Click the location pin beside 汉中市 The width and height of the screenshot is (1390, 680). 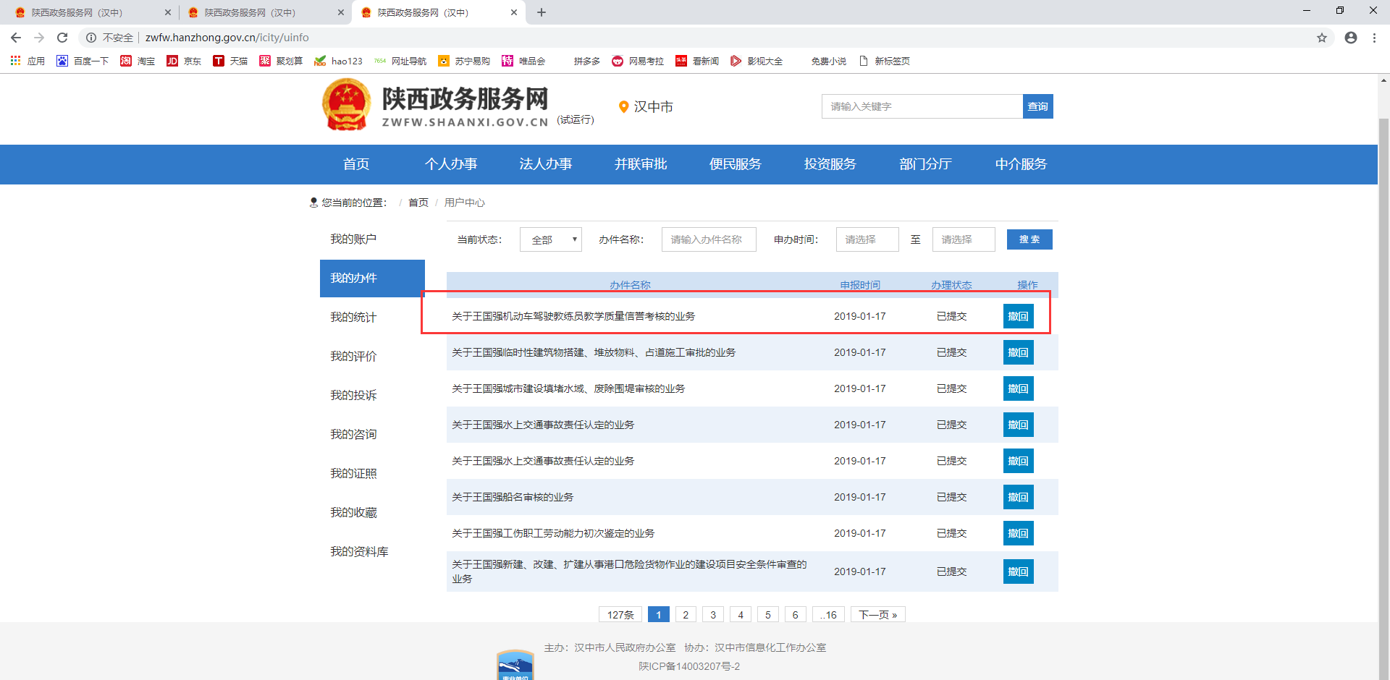tap(625, 106)
